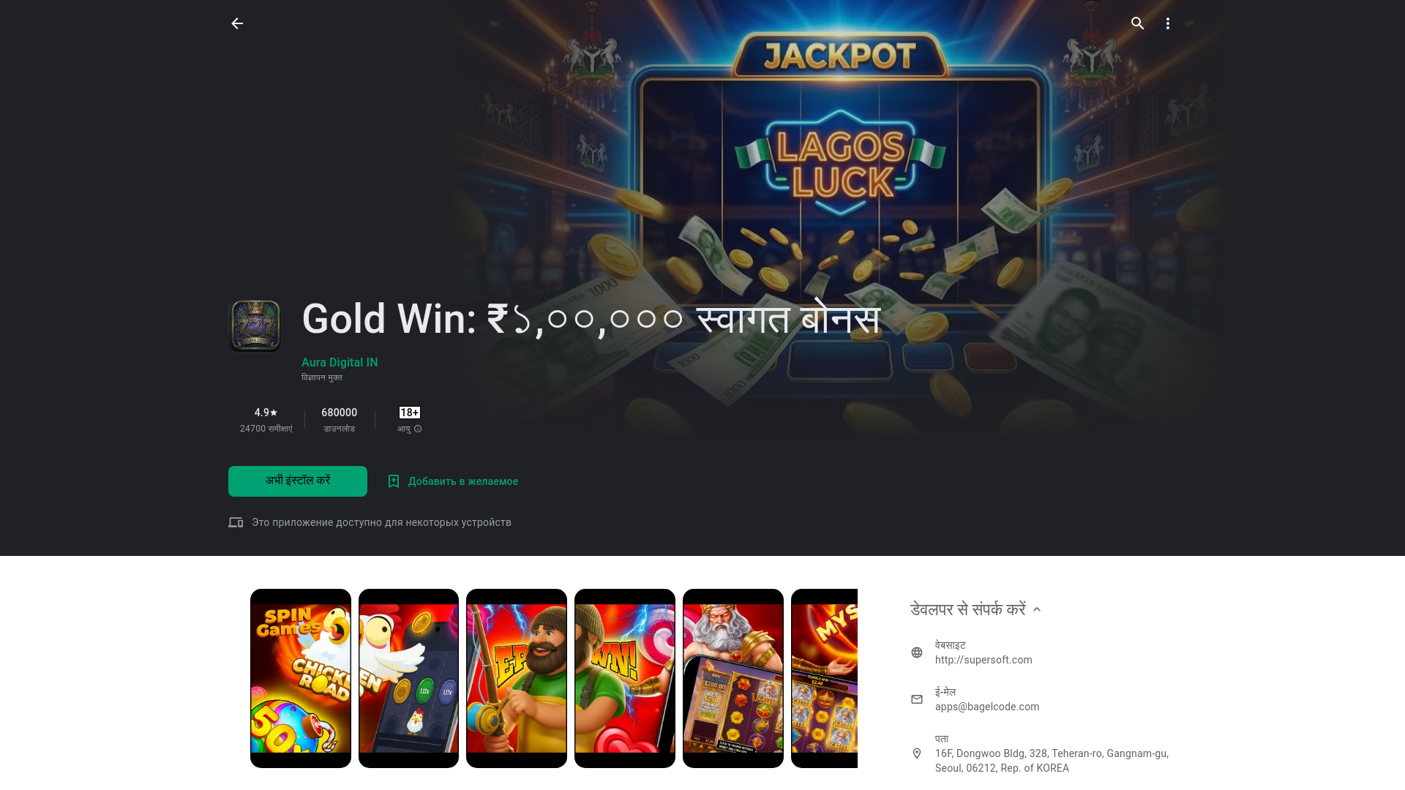
Task: Install the app with अभी इंस्टॉल करें
Action: (x=298, y=481)
